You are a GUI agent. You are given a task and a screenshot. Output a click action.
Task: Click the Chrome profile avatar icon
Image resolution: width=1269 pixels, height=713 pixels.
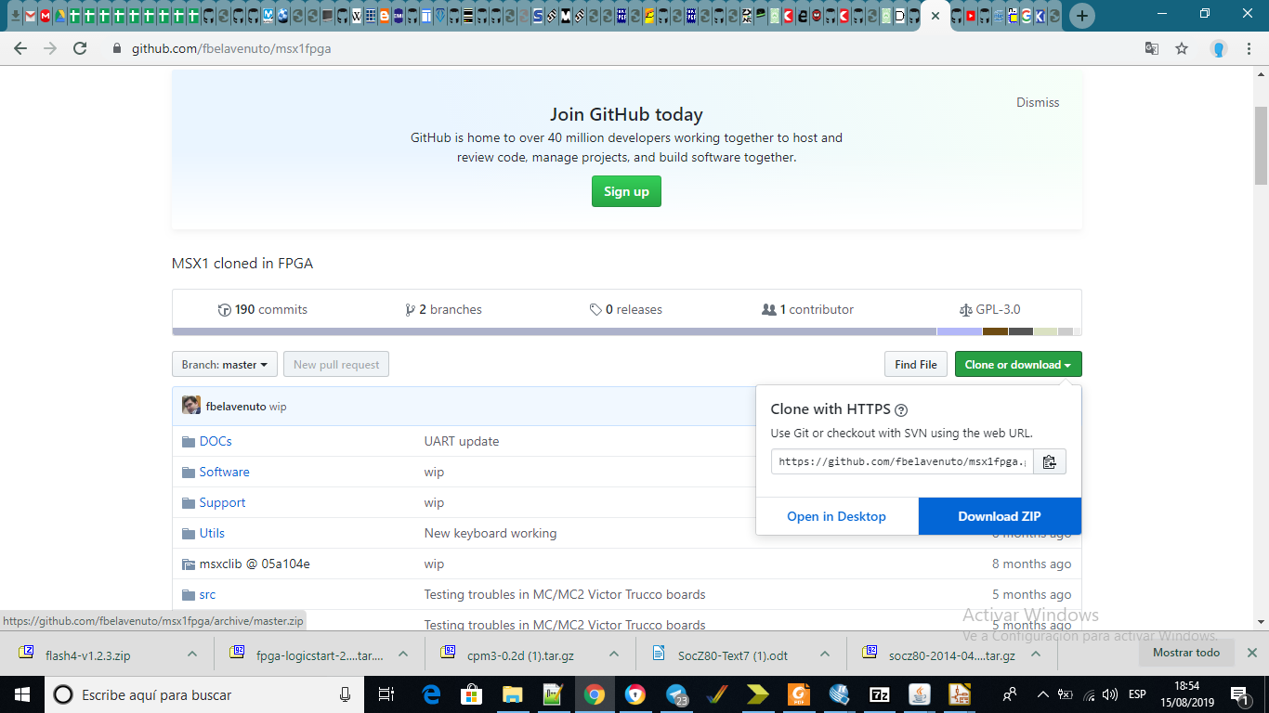1219,48
